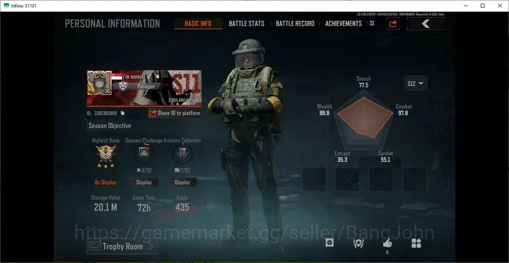The width and height of the screenshot is (509, 263).
Task: Switch to the BASIC INFO tab
Action: 198,24
